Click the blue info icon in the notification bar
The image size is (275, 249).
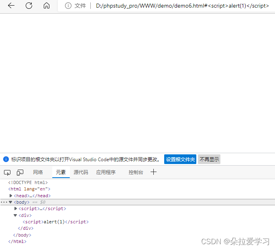pyautogui.click(x=6, y=159)
